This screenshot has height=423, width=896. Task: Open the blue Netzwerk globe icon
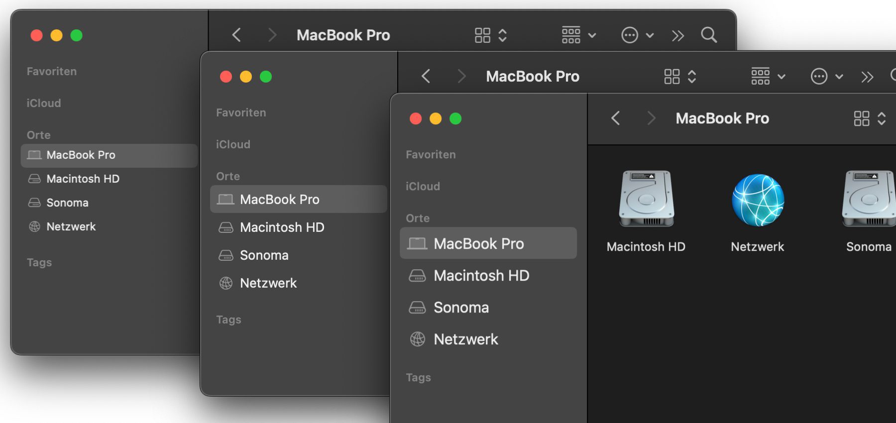coord(758,200)
